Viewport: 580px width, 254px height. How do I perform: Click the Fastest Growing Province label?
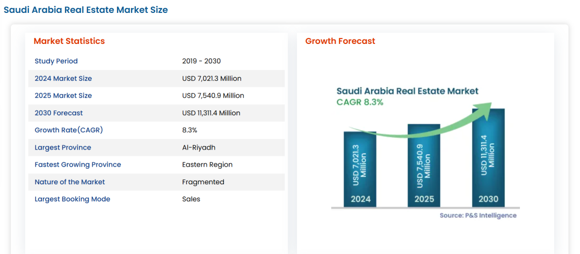point(78,165)
